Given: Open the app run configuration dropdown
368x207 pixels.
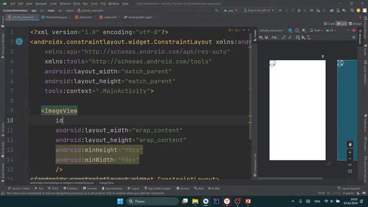Looking at the screenshot, I should pos(231,10).
